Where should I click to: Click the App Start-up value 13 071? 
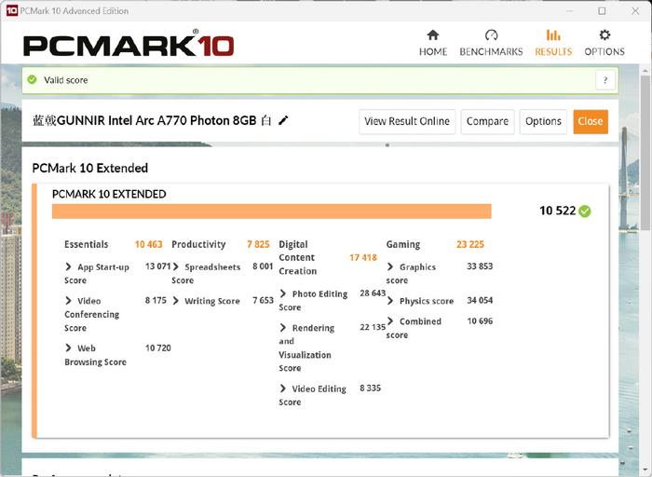(x=158, y=266)
